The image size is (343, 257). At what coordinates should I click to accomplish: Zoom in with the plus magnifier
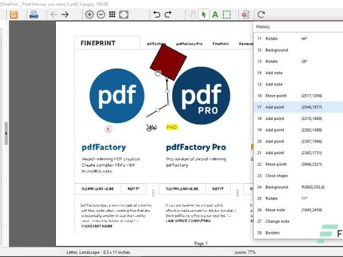[89, 15]
